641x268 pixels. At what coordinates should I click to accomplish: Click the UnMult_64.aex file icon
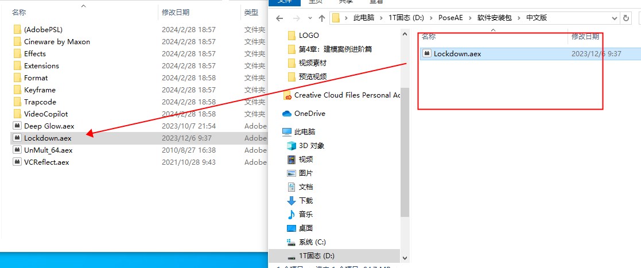[17, 150]
